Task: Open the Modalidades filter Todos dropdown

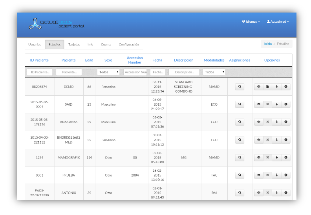Action: (214, 72)
